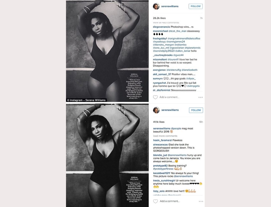The height and width of the screenshot is (207, 271).
Task: Follow serenawilliams from the top post
Action: point(196,6)
